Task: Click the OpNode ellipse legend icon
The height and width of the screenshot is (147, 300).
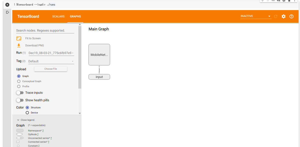Action: 19,134
